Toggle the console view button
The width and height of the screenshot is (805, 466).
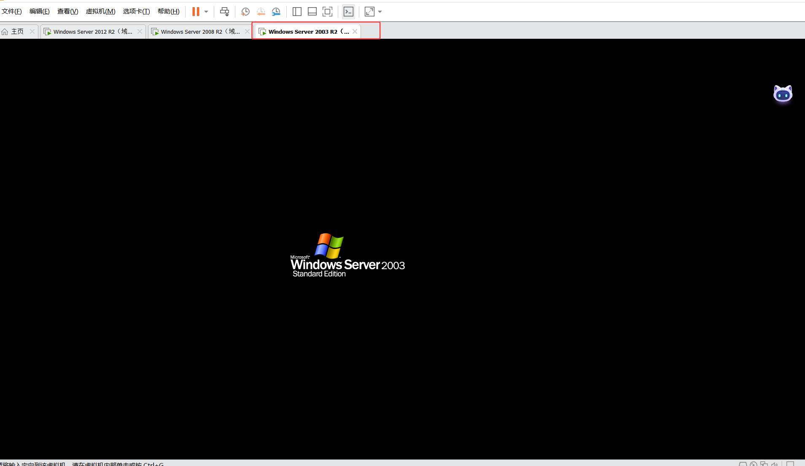(x=348, y=12)
